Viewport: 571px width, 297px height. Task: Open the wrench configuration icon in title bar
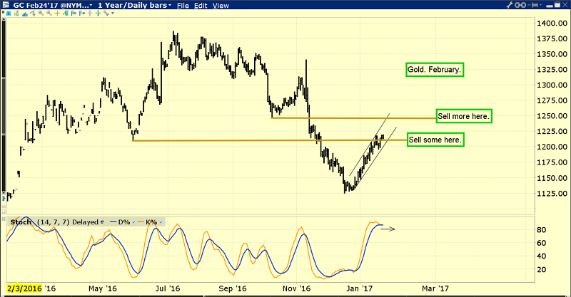click(x=510, y=5)
